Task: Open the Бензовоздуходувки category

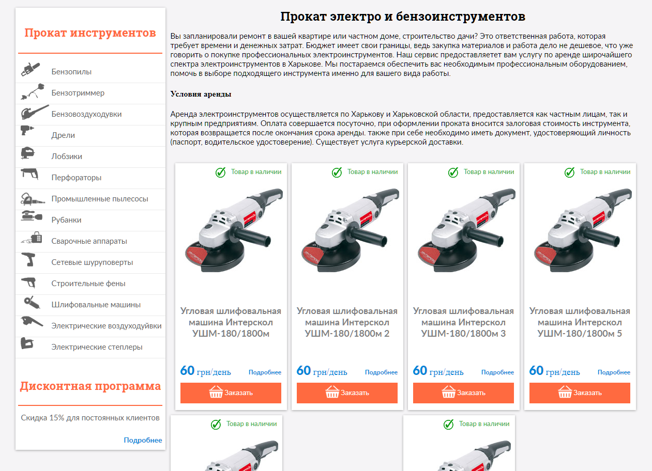Action: tap(86, 114)
